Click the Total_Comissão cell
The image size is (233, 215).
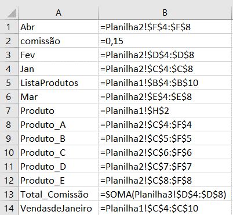click(59, 194)
